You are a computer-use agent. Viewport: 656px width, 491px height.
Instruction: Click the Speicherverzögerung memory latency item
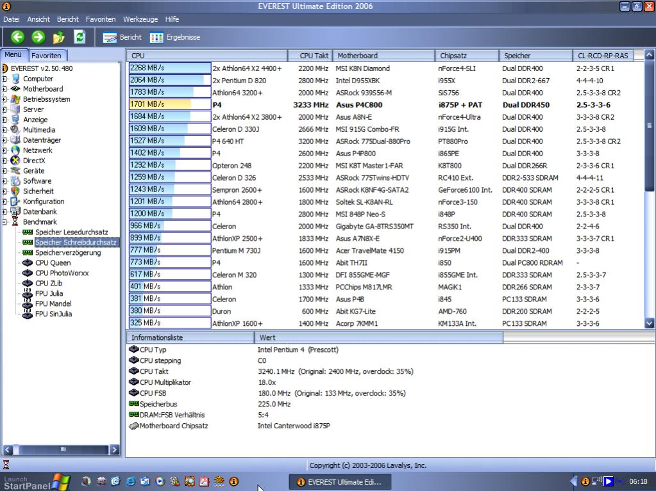(x=67, y=252)
